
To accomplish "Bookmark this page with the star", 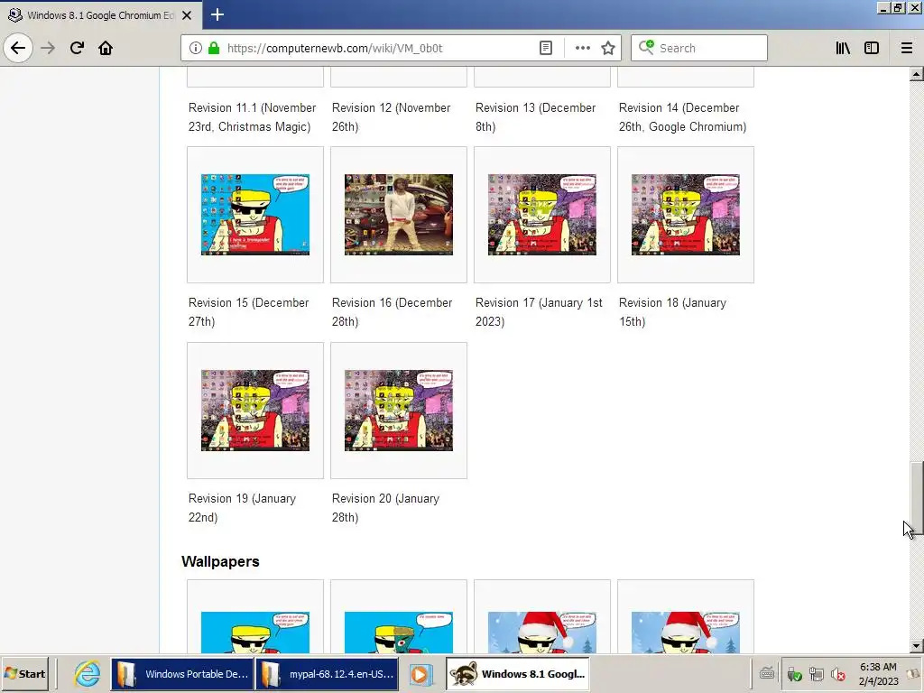I will point(608,48).
